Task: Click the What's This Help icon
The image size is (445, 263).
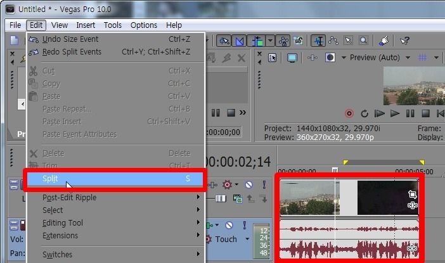Action: [x=404, y=41]
